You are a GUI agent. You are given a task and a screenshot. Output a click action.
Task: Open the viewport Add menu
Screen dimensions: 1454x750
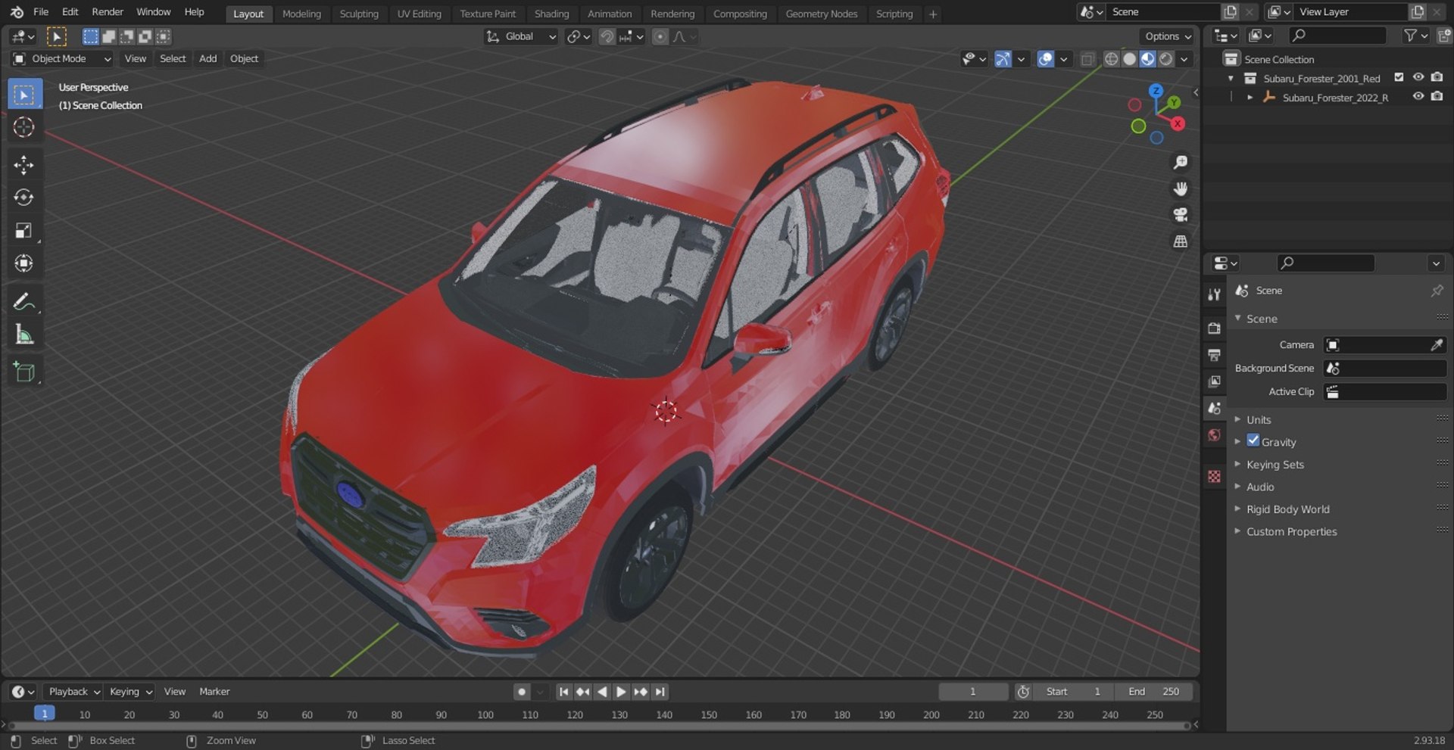[207, 58]
